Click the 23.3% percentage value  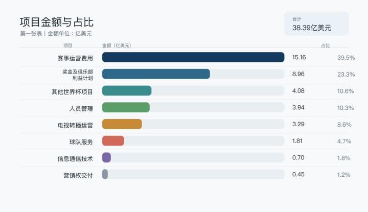point(346,75)
